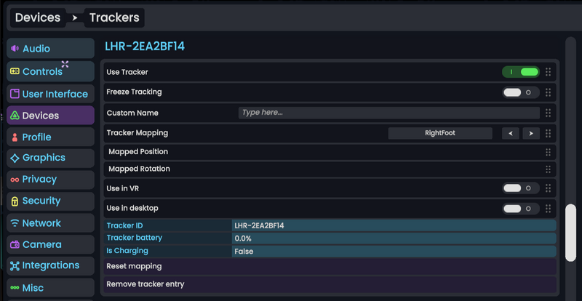Open Integrations settings

point(50,266)
